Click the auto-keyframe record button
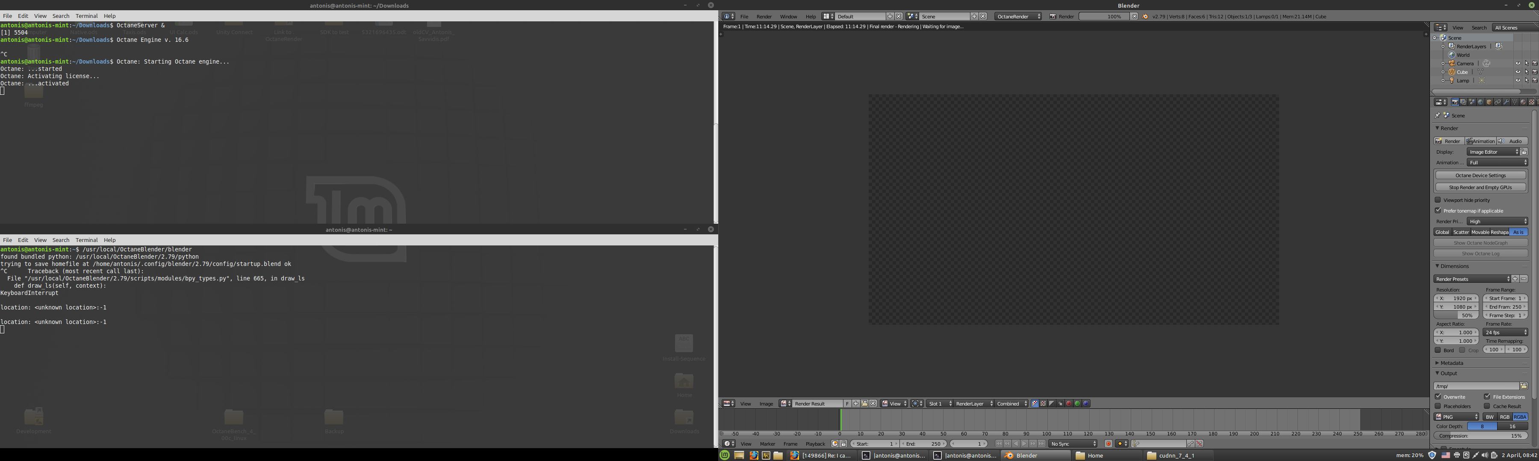The width and height of the screenshot is (1539, 461). 1109,443
